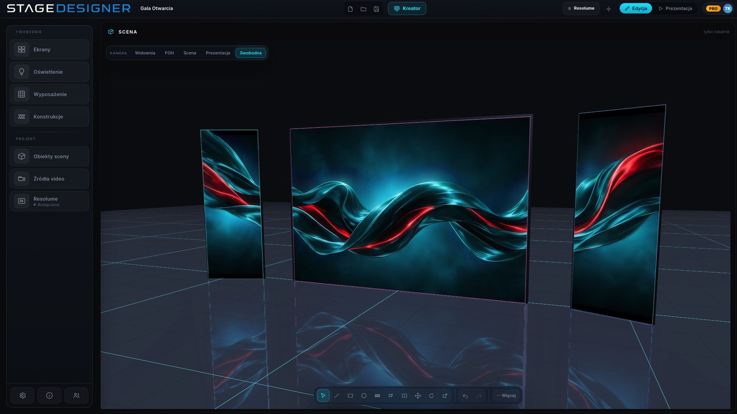Open the Kreator wizard
This screenshot has height=414, width=737.
(x=407, y=8)
